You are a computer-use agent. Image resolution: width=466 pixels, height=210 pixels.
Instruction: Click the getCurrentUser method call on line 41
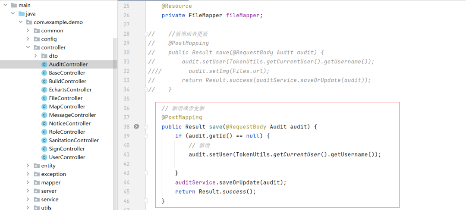tap(297, 154)
